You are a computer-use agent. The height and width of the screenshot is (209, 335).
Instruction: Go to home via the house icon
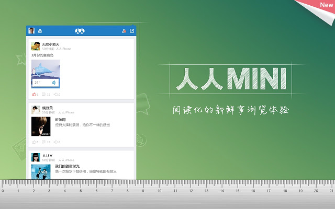pos(40,31)
